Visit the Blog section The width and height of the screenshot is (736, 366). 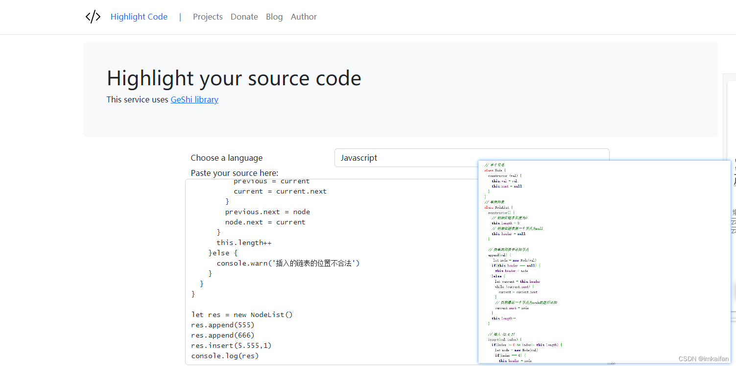click(274, 17)
